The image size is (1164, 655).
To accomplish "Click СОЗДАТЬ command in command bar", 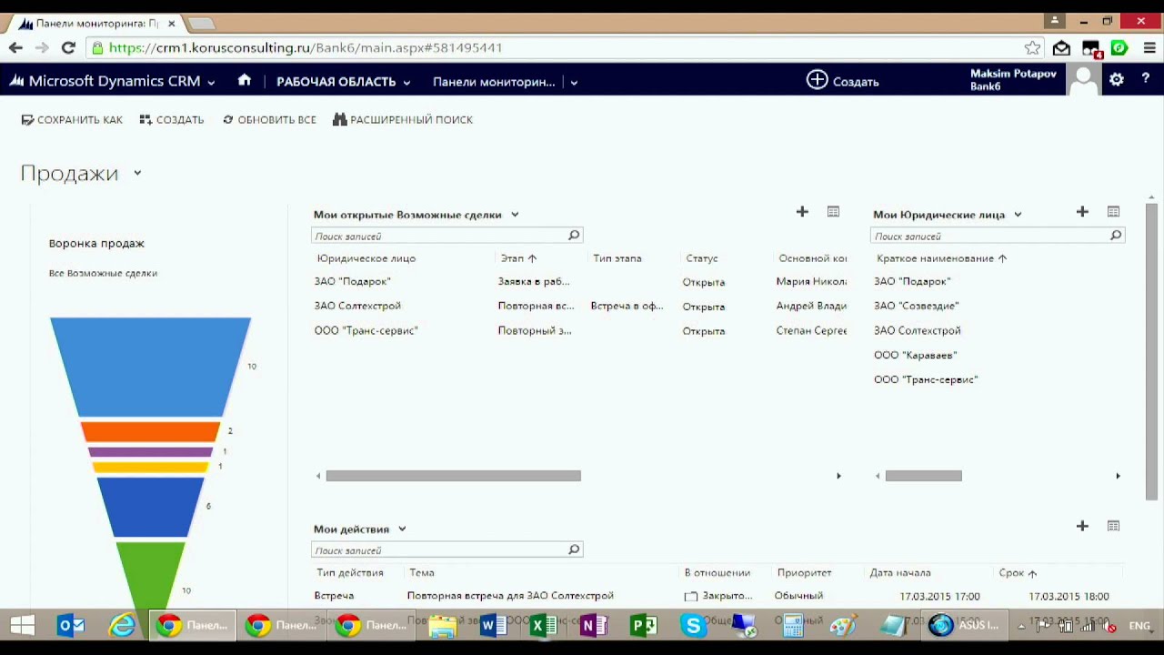I will 172,119.
